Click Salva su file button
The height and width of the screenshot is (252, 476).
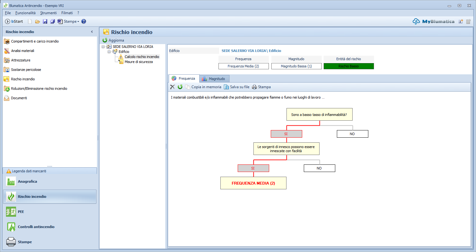coord(236,87)
